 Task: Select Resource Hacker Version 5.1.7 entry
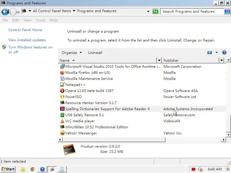(x=91, y=103)
